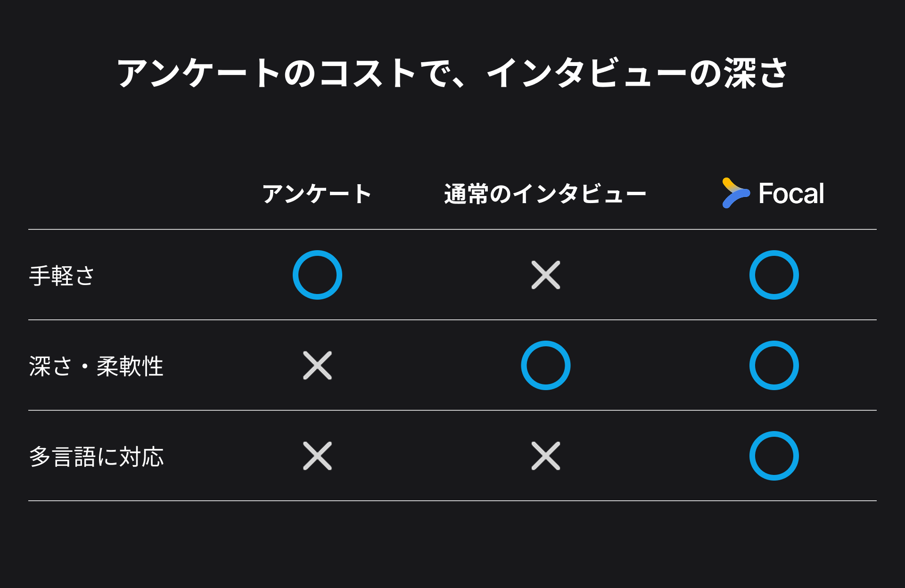The height and width of the screenshot is (588, 905).
Task: Click the Focal brand name text
Action: click(x=791, y=193)
